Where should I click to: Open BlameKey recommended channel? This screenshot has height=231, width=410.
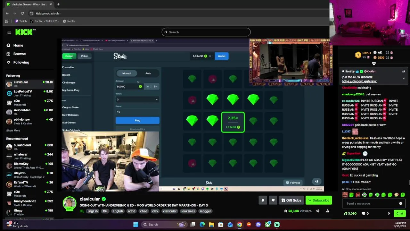(29, 166)
